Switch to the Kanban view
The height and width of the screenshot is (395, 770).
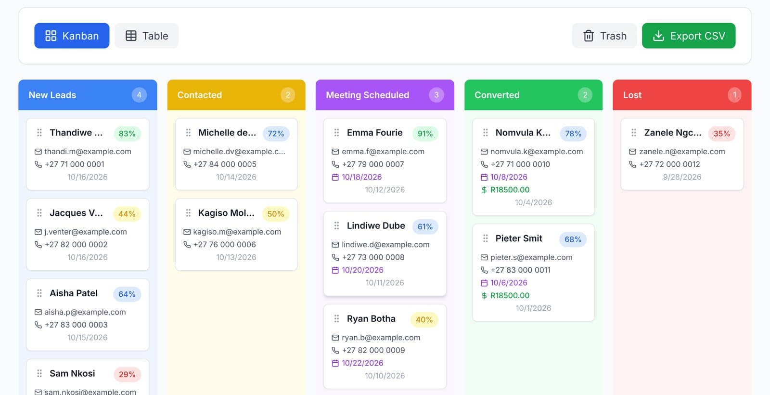click(x=72, y=36)
